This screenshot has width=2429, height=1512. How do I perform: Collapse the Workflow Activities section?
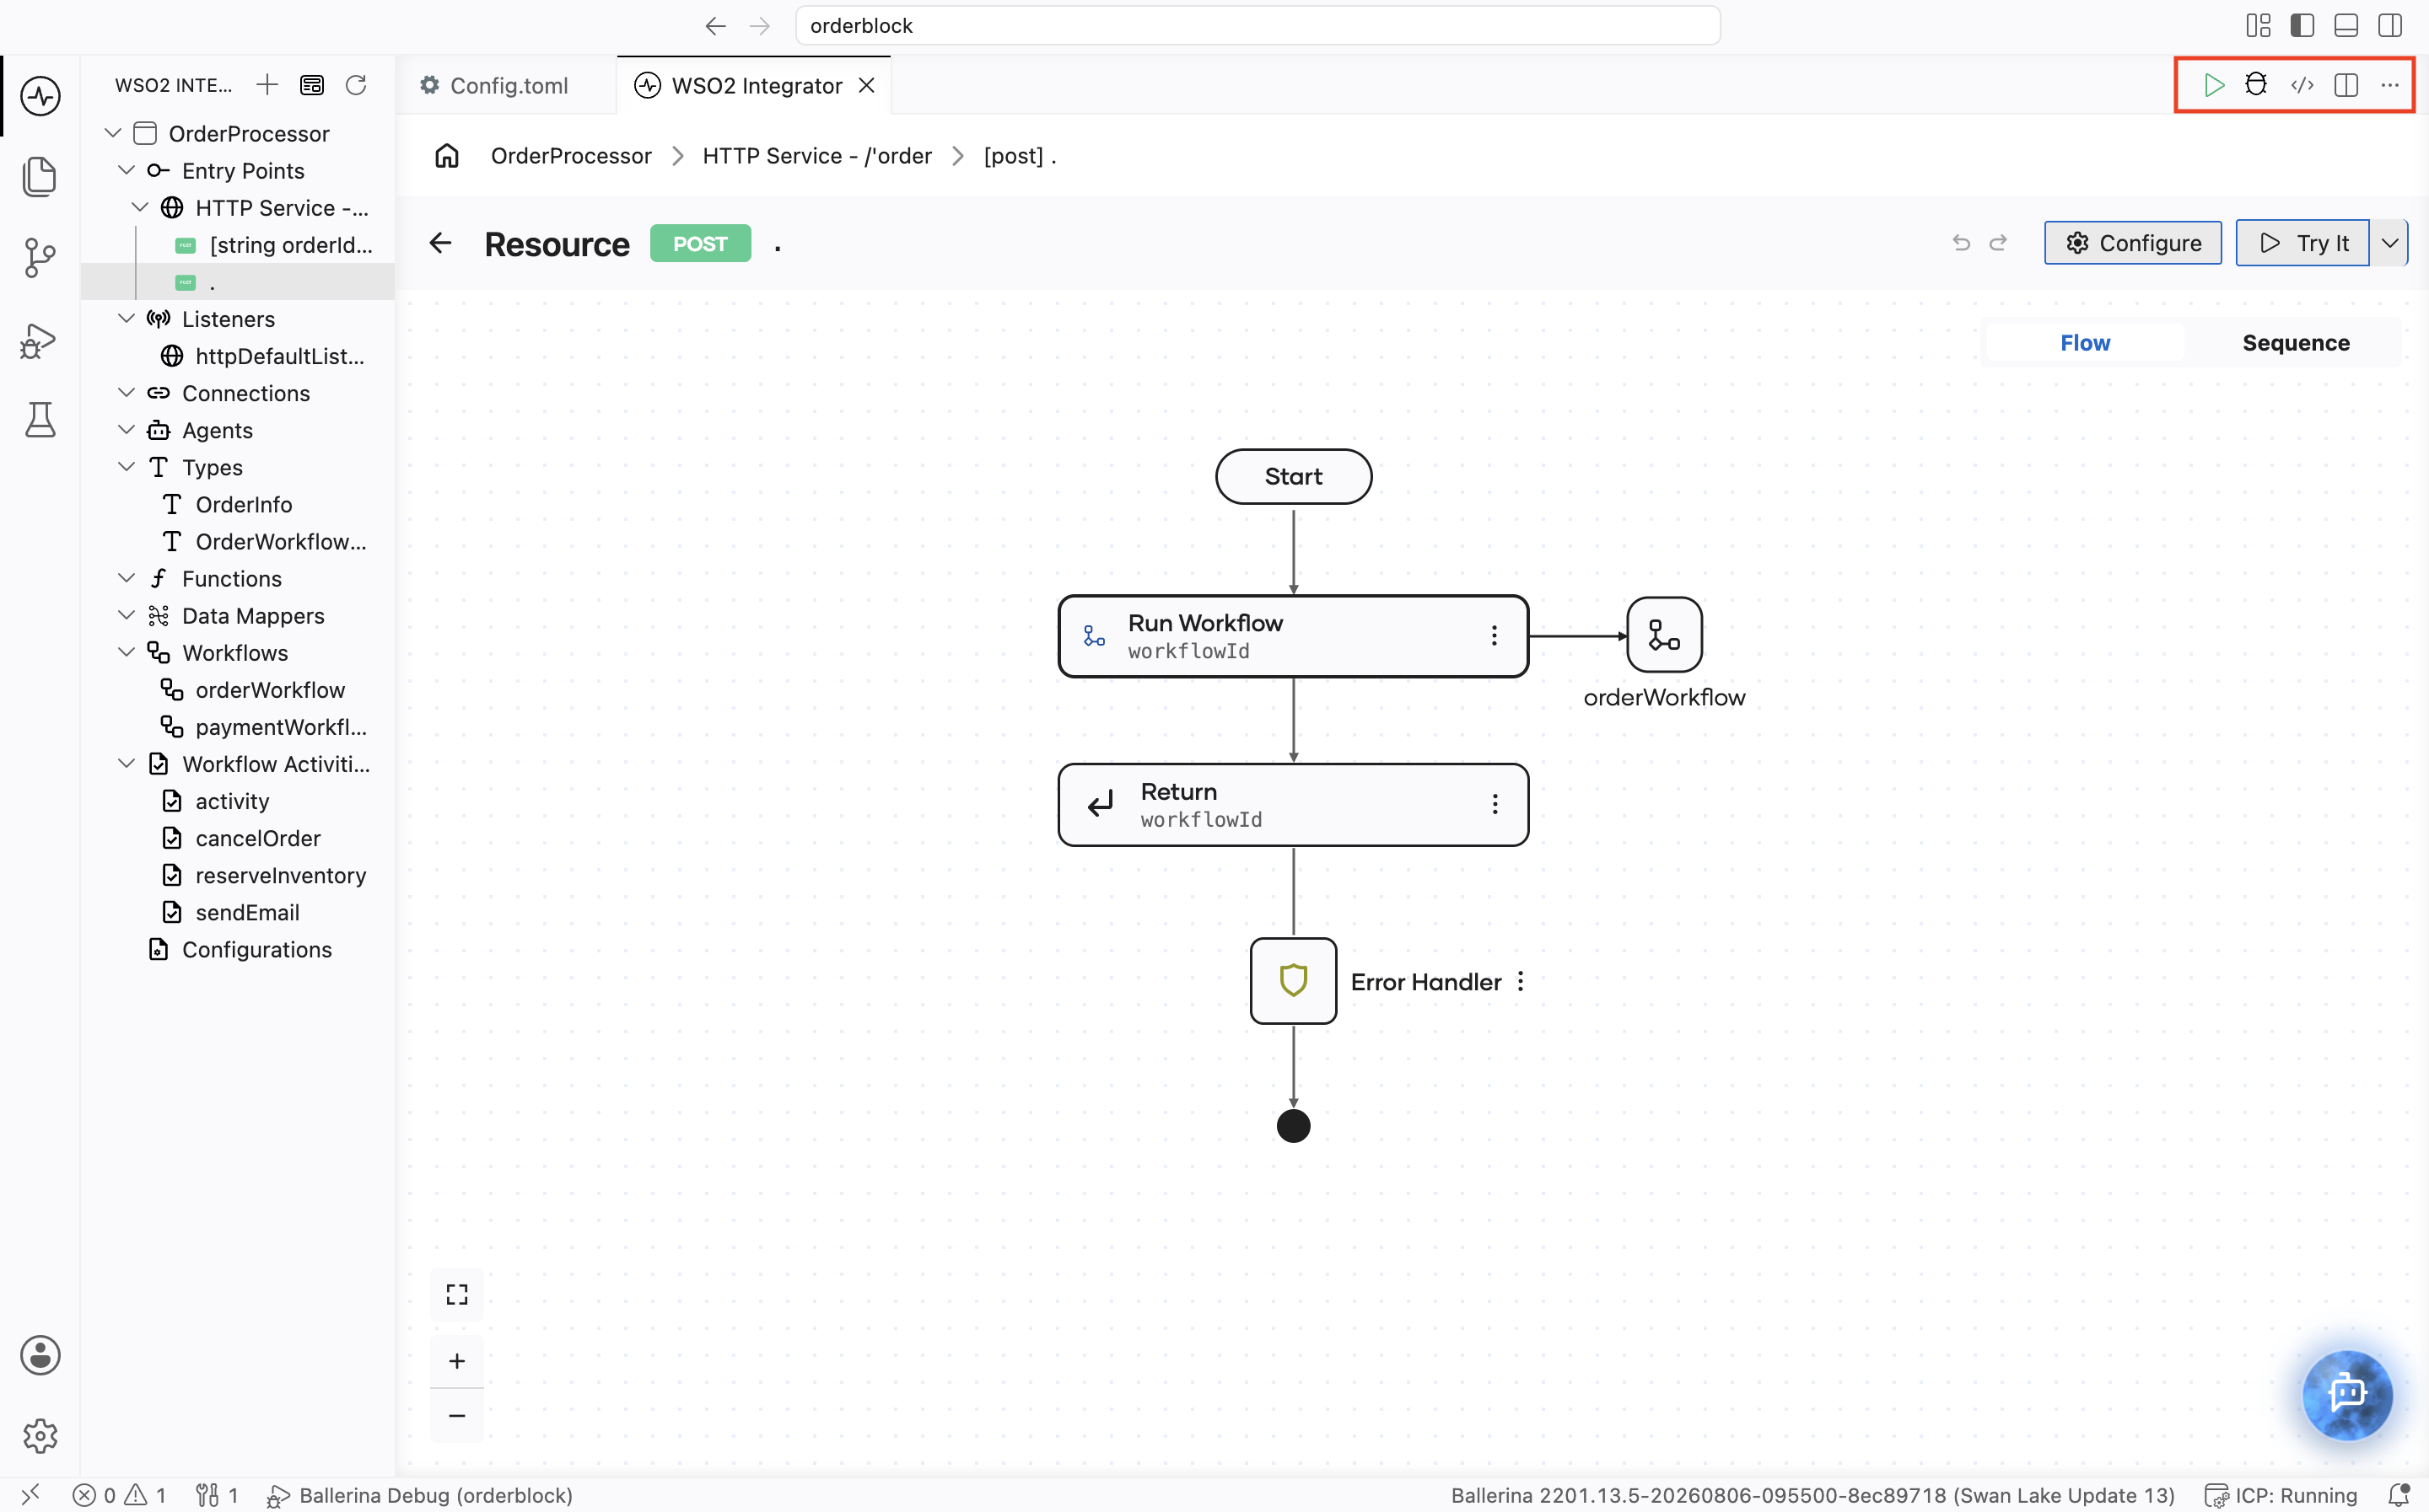coord(126,763)
